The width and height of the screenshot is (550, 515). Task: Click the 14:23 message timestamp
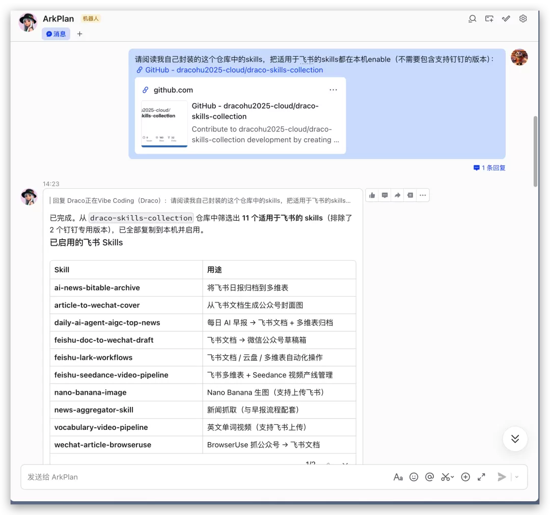(51, 184)
